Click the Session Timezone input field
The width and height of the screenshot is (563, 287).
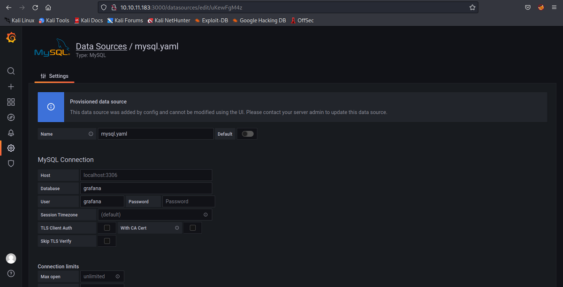[x=155, y=214]
